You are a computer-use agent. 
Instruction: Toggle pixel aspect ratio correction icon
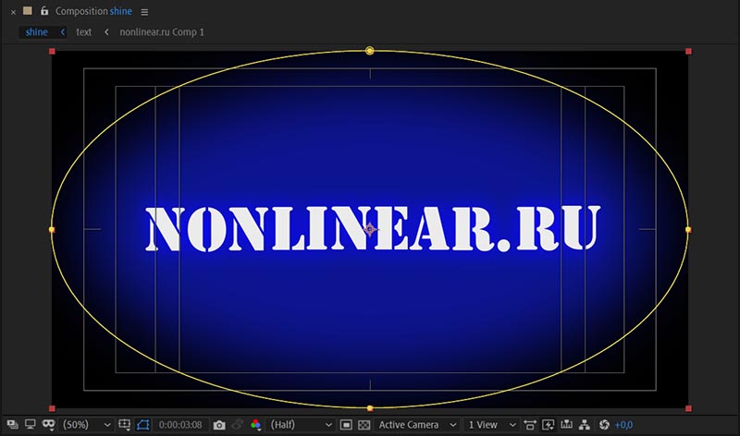click(x=530, y=425)
